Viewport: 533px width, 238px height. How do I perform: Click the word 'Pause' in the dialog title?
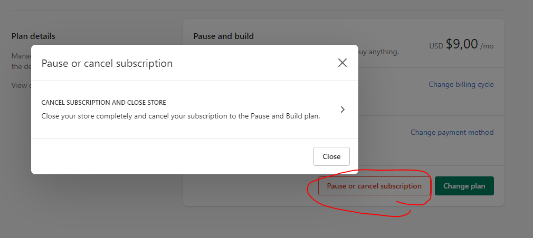(54, 63)
